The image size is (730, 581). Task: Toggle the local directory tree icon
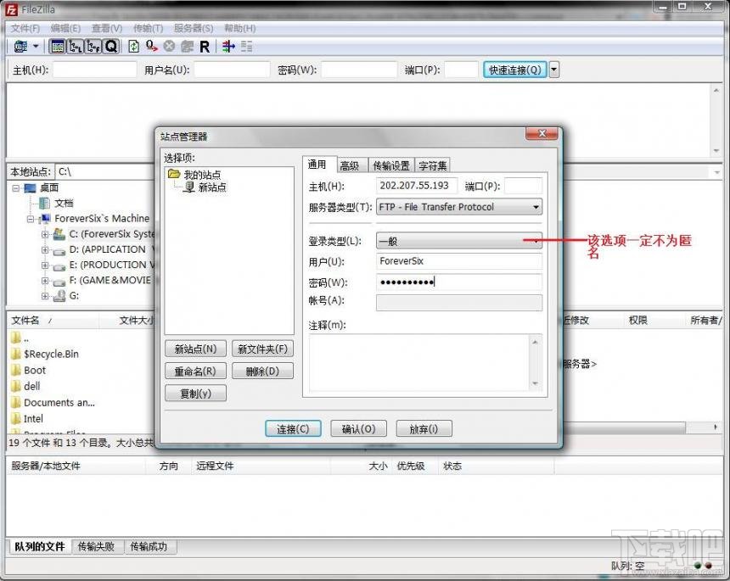[x=76, y=47]
